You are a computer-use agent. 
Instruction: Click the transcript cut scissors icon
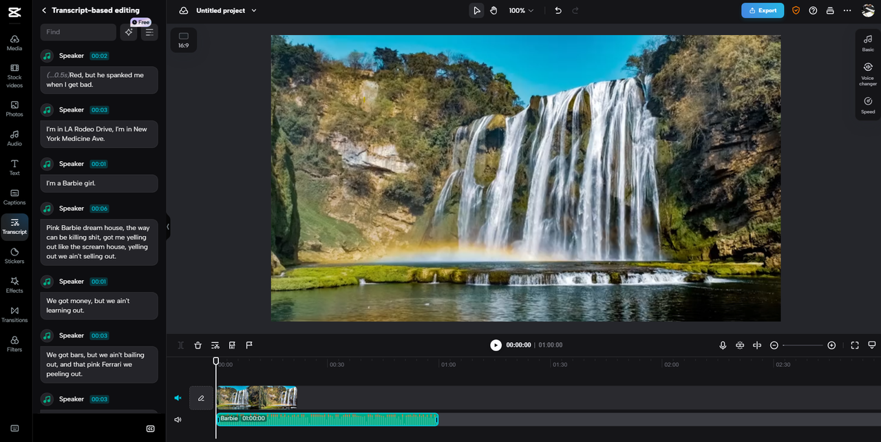[215, 345]
